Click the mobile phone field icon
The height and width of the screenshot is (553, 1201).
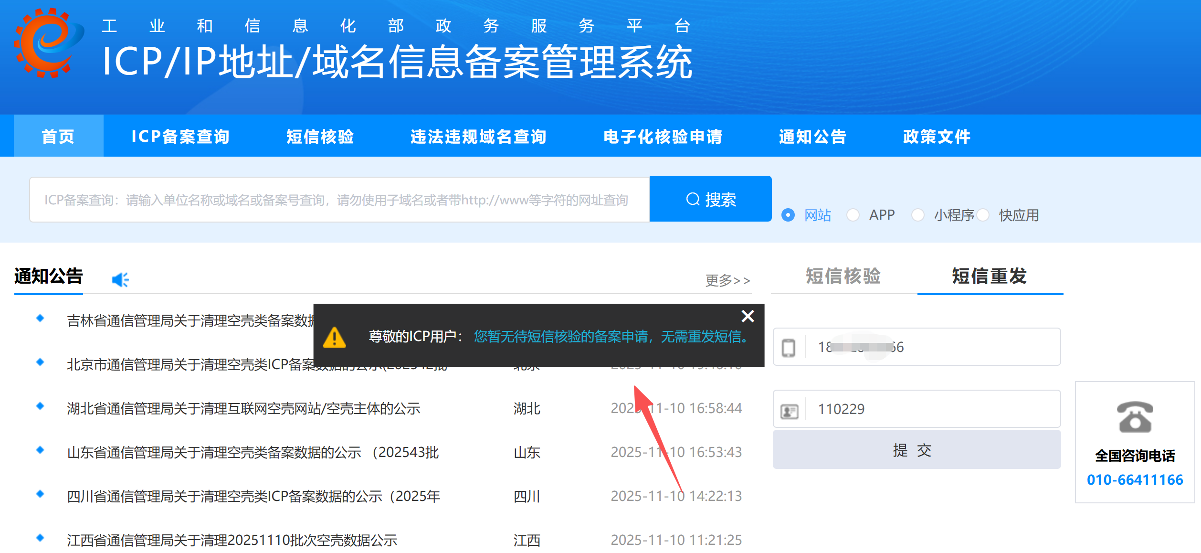pos(789,347)
